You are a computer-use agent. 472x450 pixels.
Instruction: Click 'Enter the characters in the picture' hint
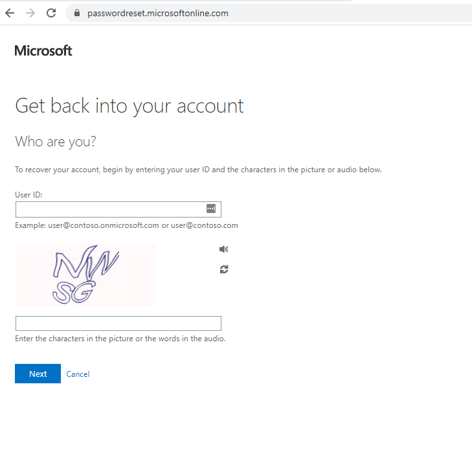tap(120, 339)
